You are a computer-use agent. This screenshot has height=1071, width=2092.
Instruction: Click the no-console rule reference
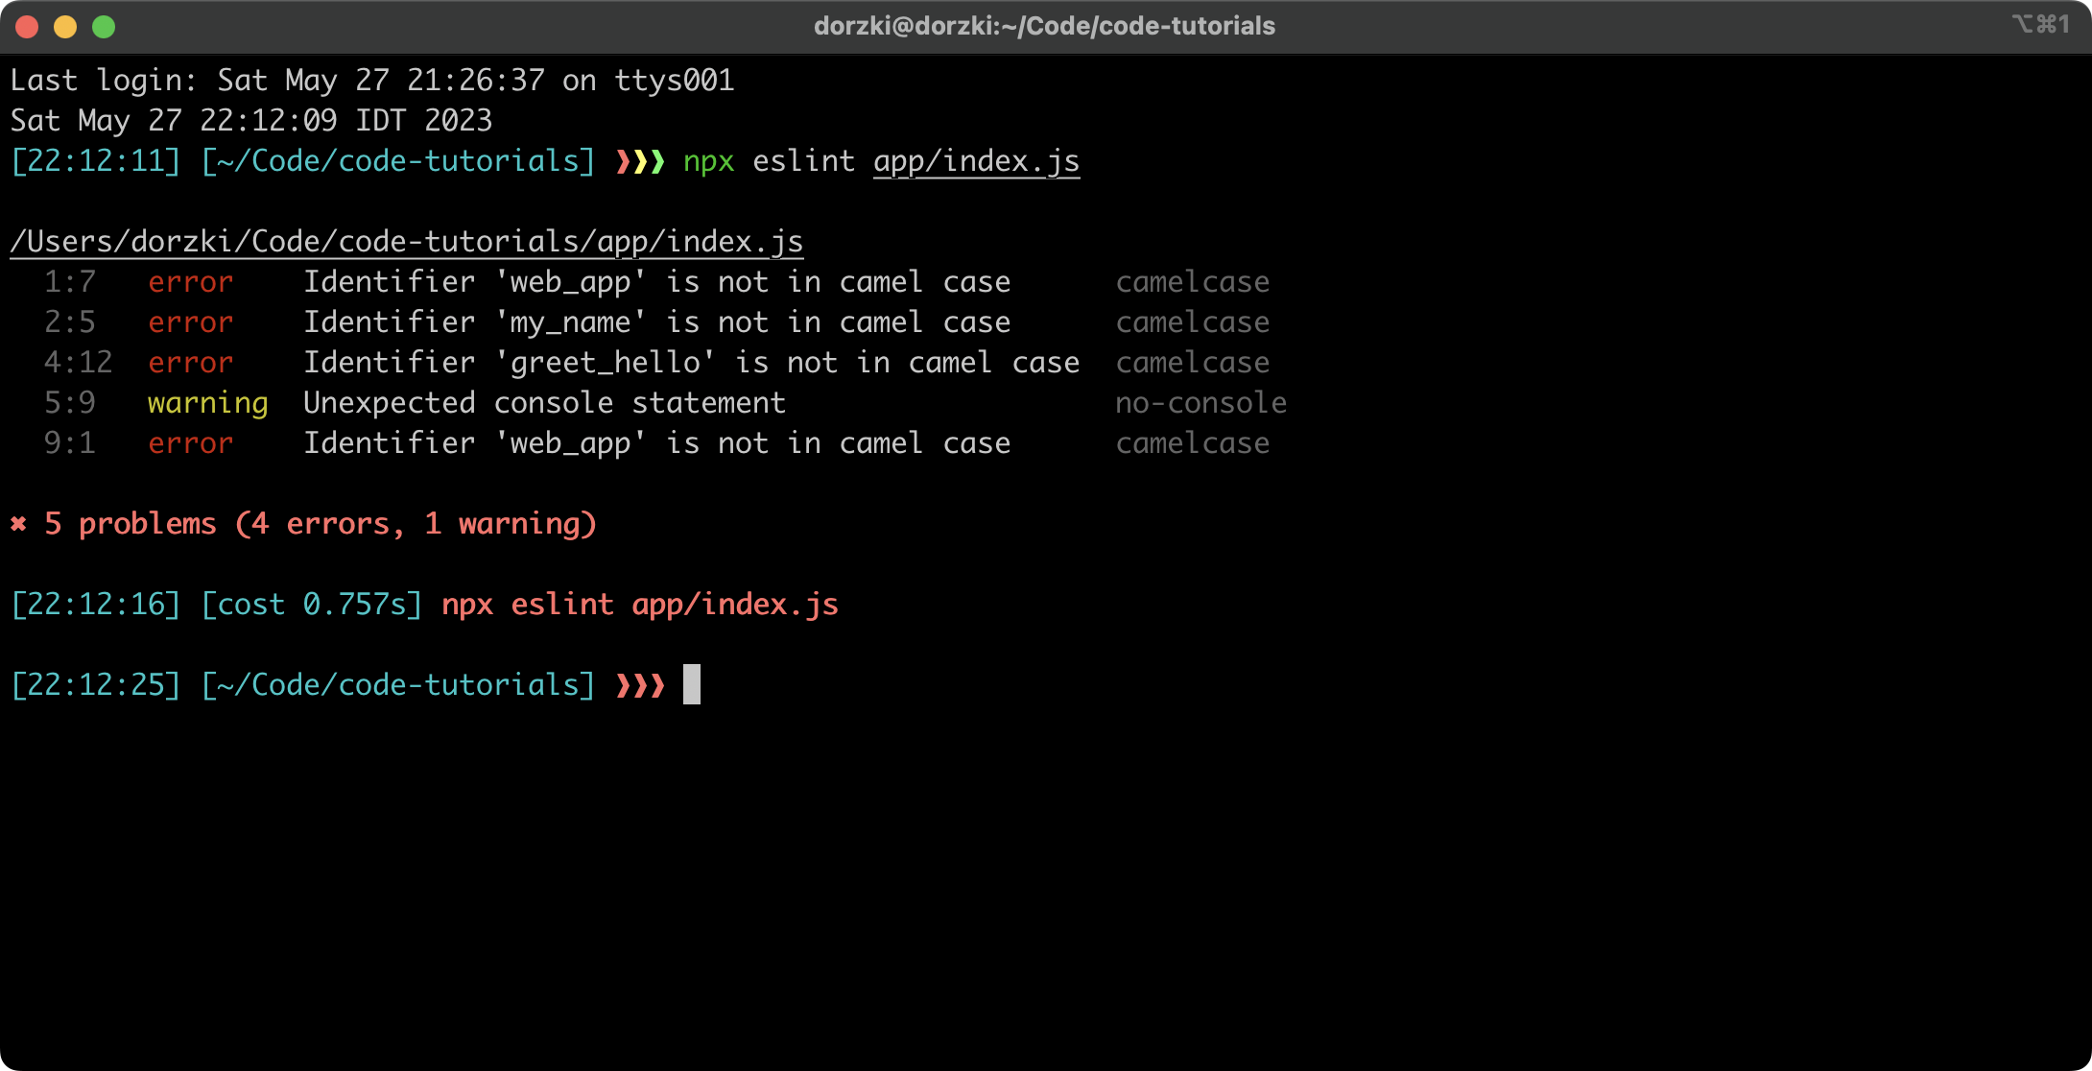pyautogui.click(x=1201, y=401)
